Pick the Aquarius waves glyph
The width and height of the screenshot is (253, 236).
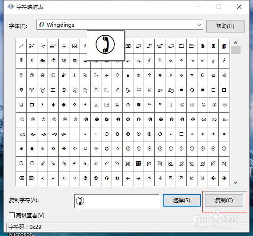coord(139,90)
